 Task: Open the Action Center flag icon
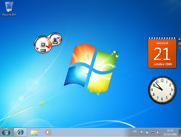point(142,132)
